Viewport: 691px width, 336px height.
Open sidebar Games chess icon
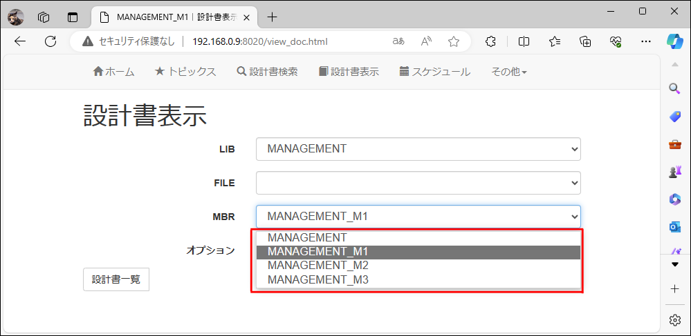coord(674,172)
